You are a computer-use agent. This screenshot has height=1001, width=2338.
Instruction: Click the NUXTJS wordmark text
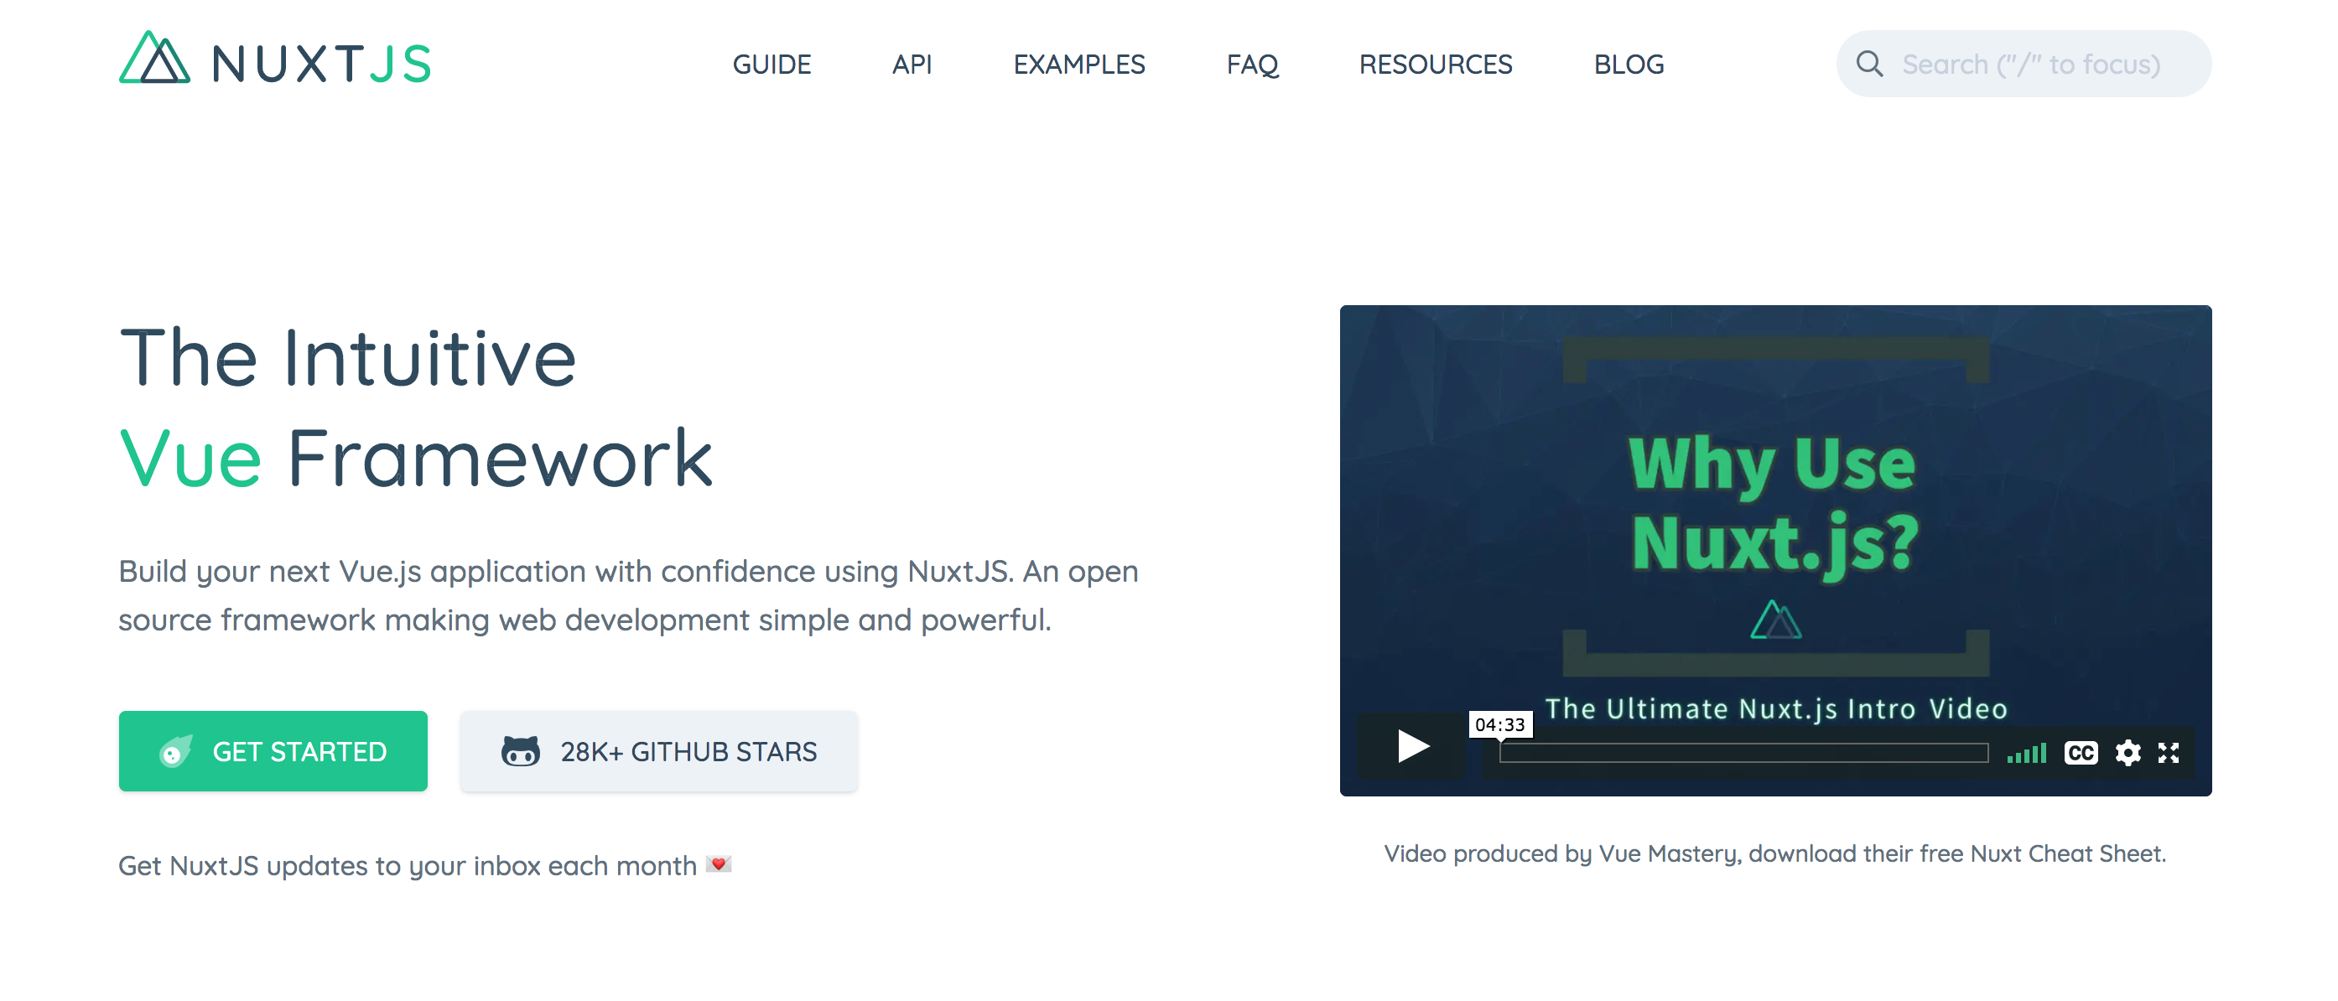click(321, 65)
